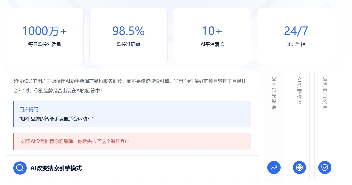Click the red warning message about losing customers
352x185 pixels.
[x=75, y=141]
